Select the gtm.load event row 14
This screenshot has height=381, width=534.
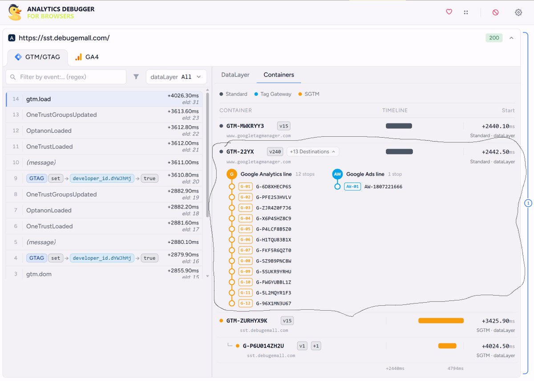(104, 99)
